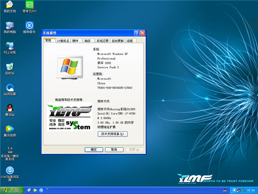Expand quick launch overflow chevron
Screen dimensions: 258x194
coord(47,189)
